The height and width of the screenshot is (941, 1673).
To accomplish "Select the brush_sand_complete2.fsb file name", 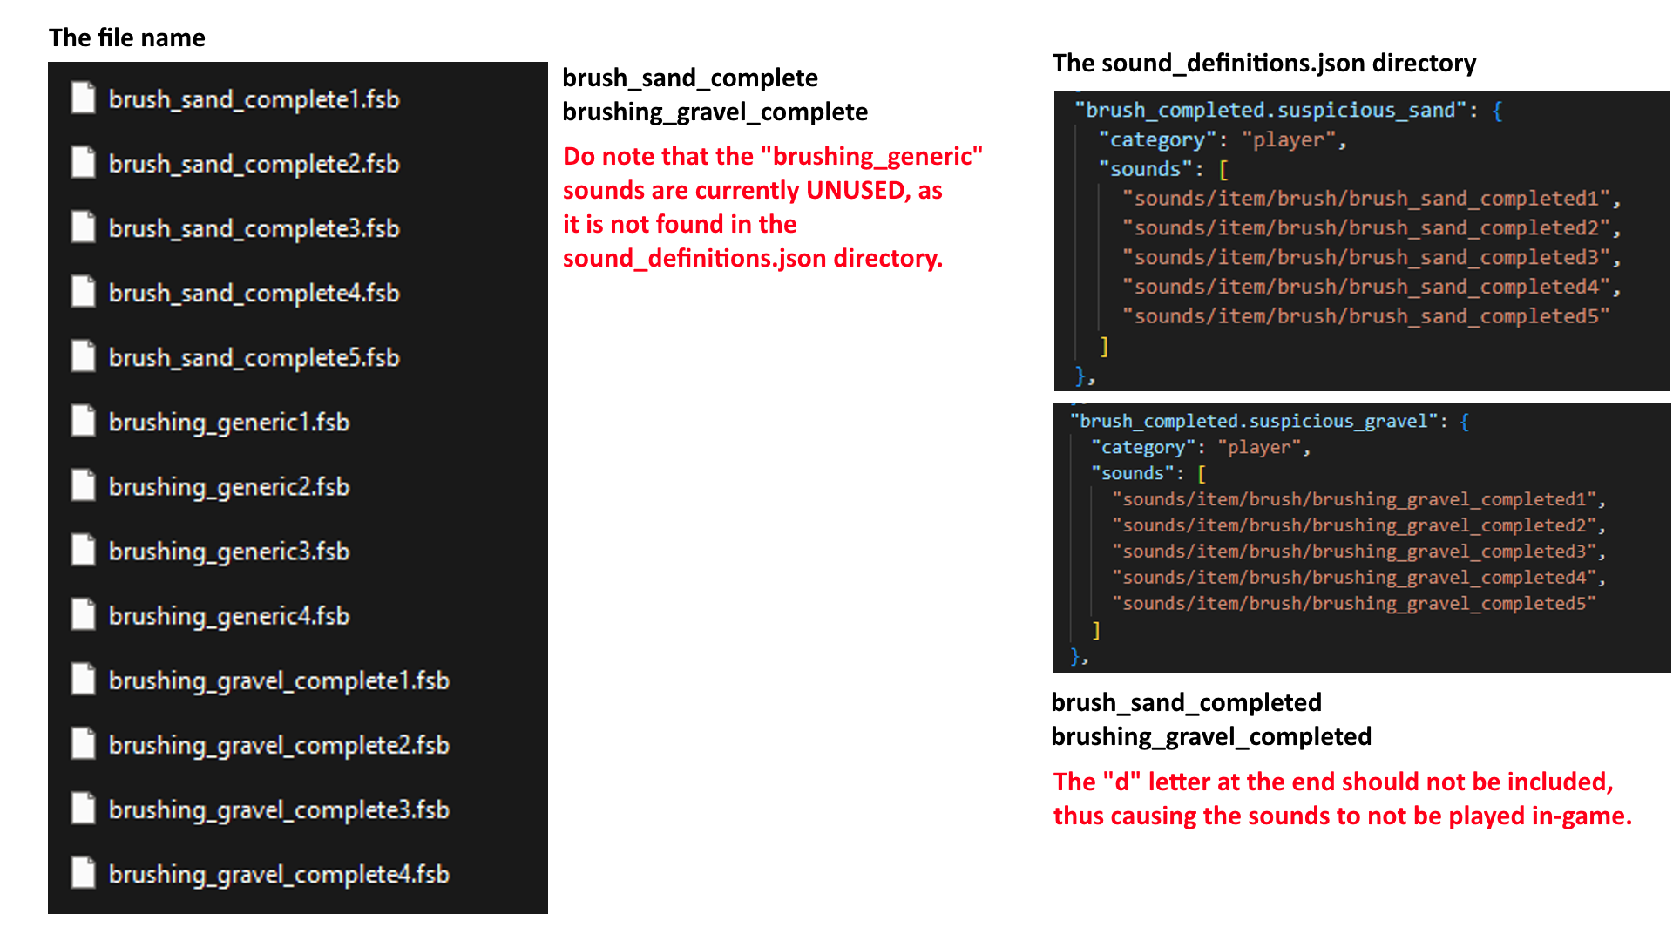I will [254, 164].
